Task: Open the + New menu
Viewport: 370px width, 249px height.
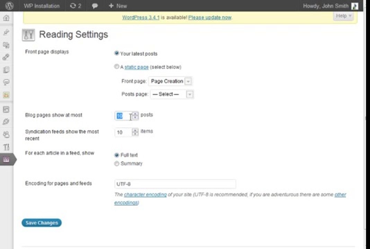Action: coord(118,6)
